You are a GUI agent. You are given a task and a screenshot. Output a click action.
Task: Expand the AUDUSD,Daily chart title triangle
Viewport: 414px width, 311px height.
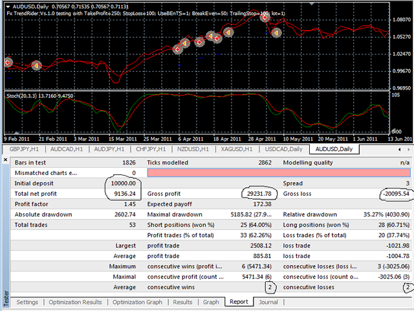(8, 6)
